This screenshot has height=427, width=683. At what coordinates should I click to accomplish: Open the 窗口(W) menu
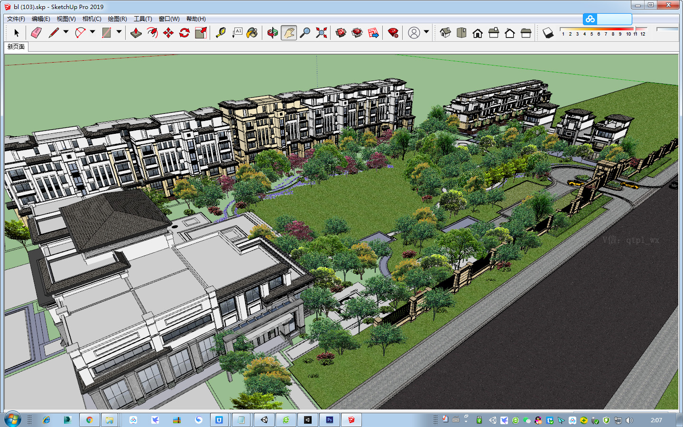pos(169,19)
